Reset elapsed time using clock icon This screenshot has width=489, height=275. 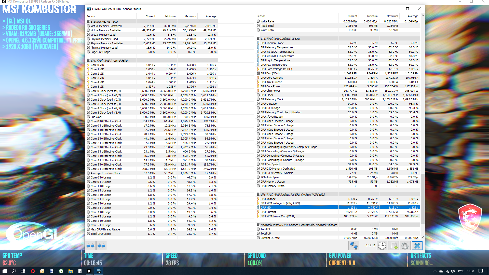(x=382, y=246)
